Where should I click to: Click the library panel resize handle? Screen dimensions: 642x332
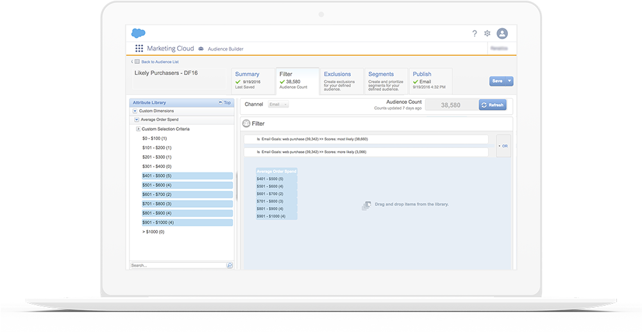click(x=237, y=187)
